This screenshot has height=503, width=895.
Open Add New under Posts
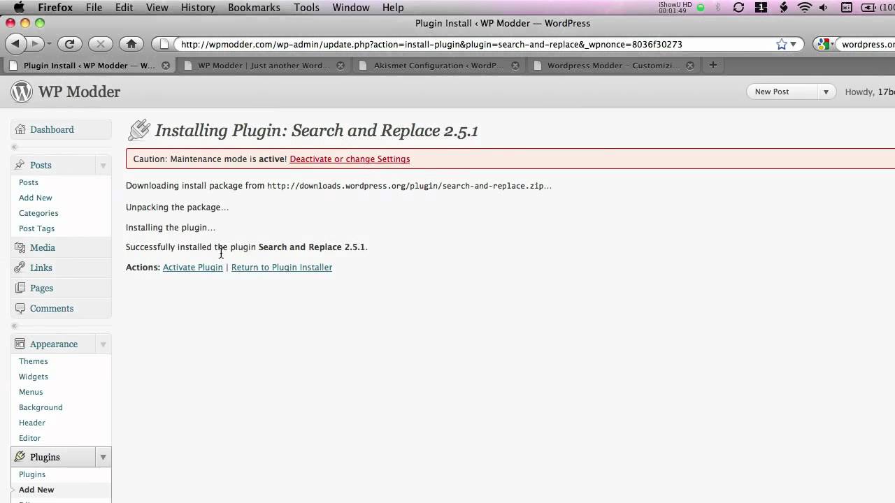[36, 198]
